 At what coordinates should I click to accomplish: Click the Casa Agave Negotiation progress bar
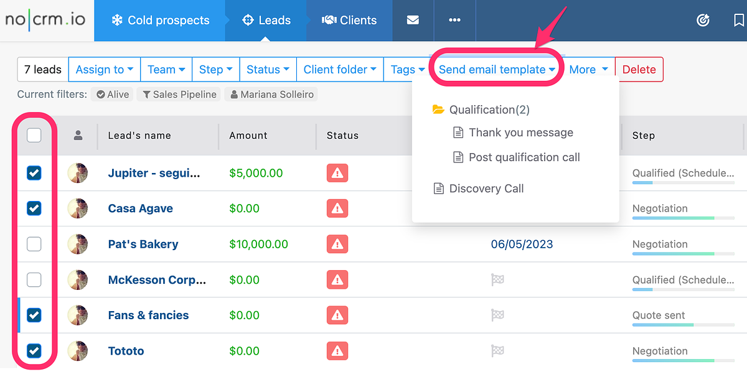click(x=684, y=218)
